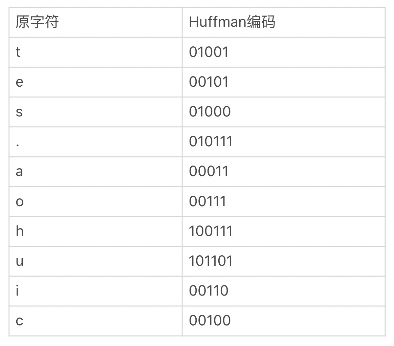Click the code value 00110
This screenshot has height=346, width=394.
209,291
